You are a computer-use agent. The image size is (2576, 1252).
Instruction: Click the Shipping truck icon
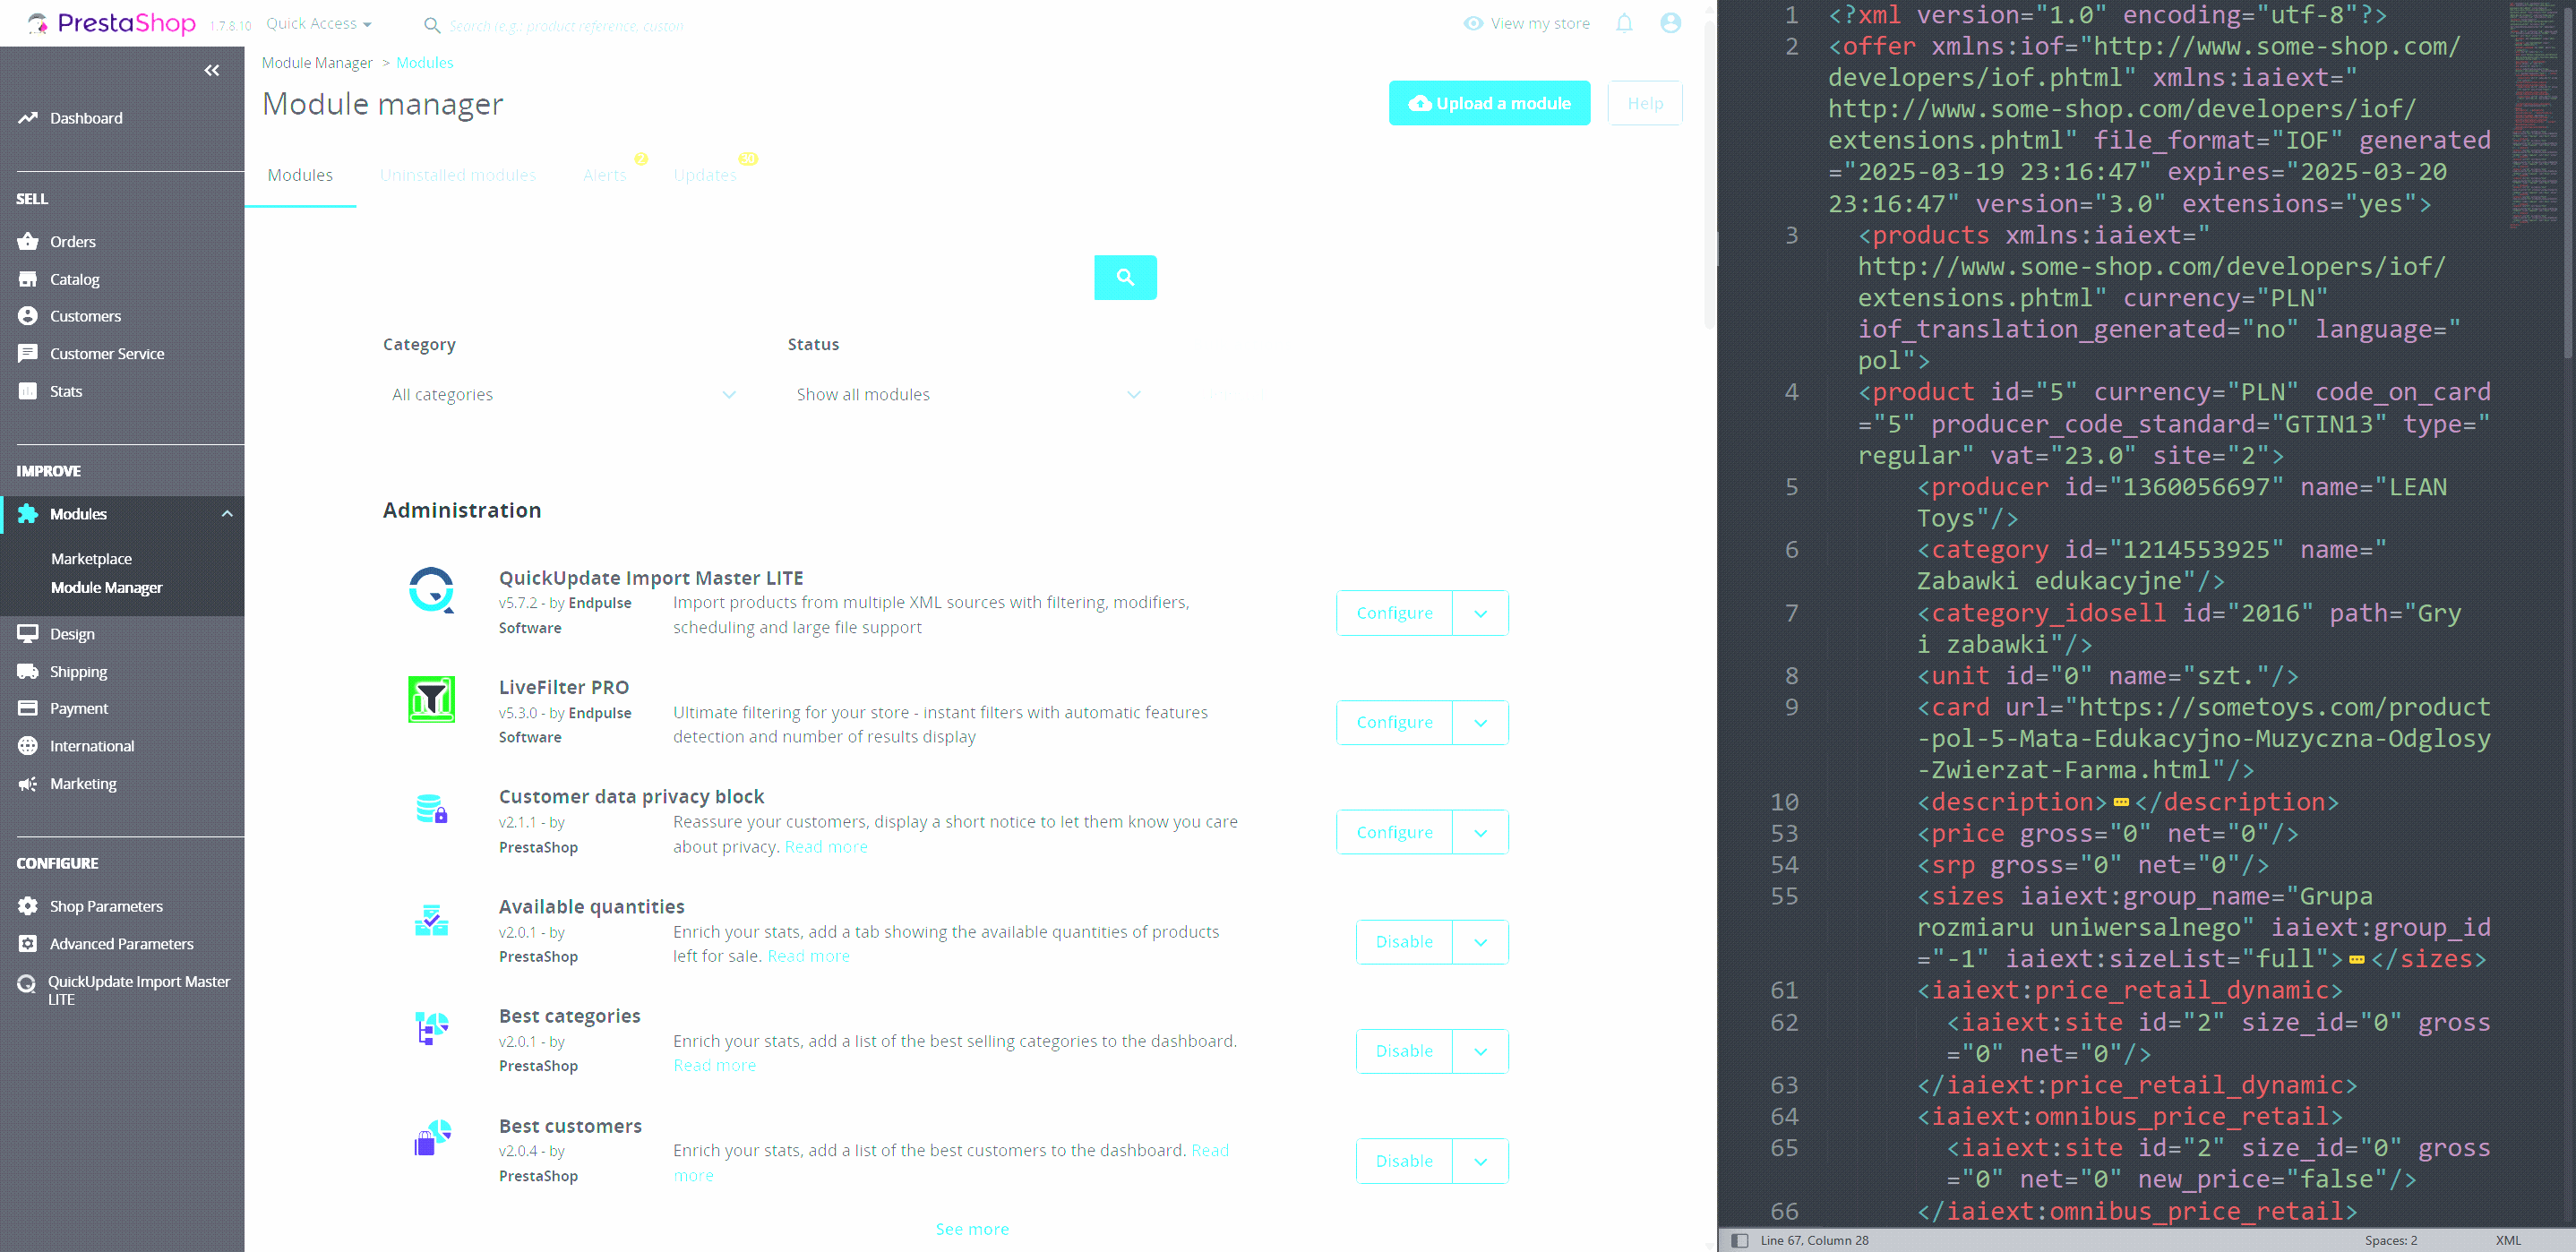point(29,671)
